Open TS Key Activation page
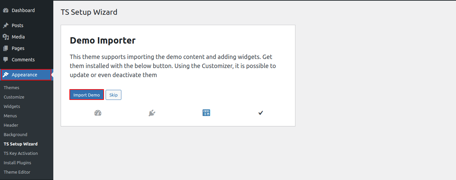The image size is (456, 180). 20,153
